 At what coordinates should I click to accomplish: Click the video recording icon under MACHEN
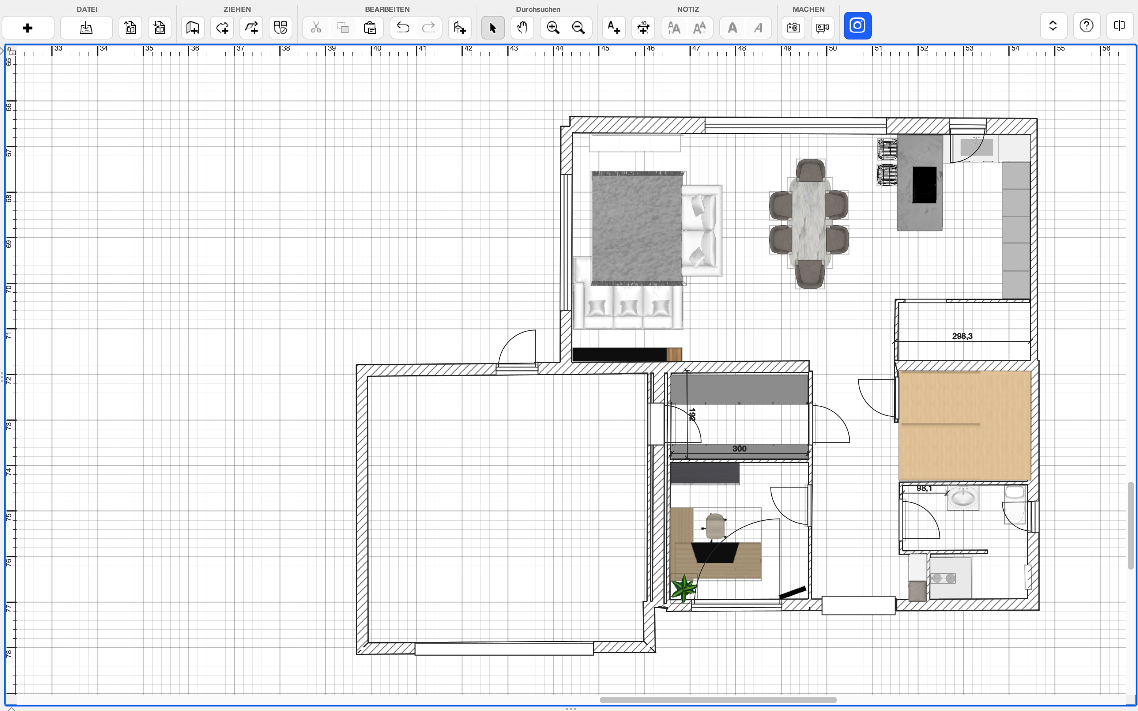822,28
